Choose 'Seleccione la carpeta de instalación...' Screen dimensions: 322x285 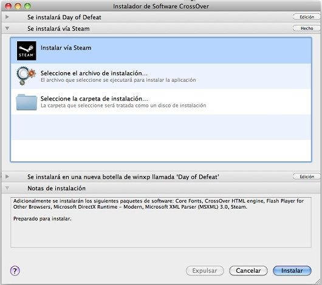161,102
